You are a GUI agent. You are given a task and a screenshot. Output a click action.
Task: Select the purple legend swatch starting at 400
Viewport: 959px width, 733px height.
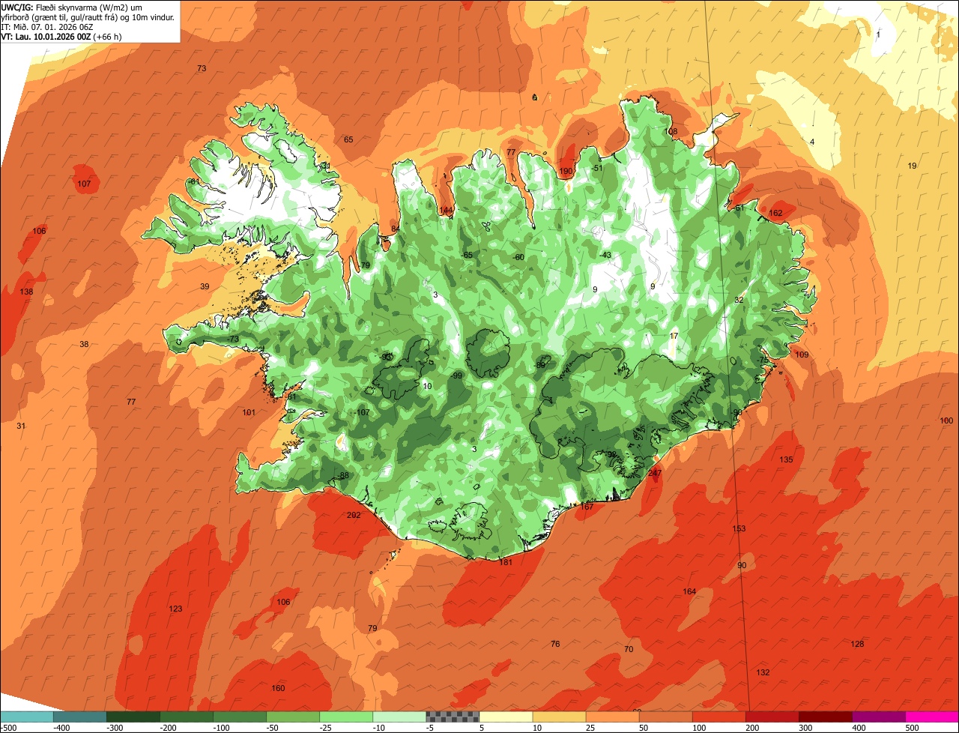tap(878, 717)
